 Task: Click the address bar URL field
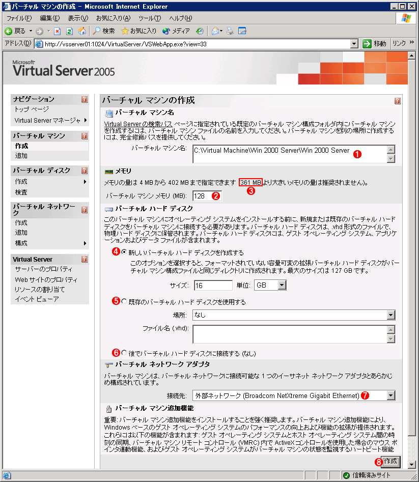tap(197, 44)
